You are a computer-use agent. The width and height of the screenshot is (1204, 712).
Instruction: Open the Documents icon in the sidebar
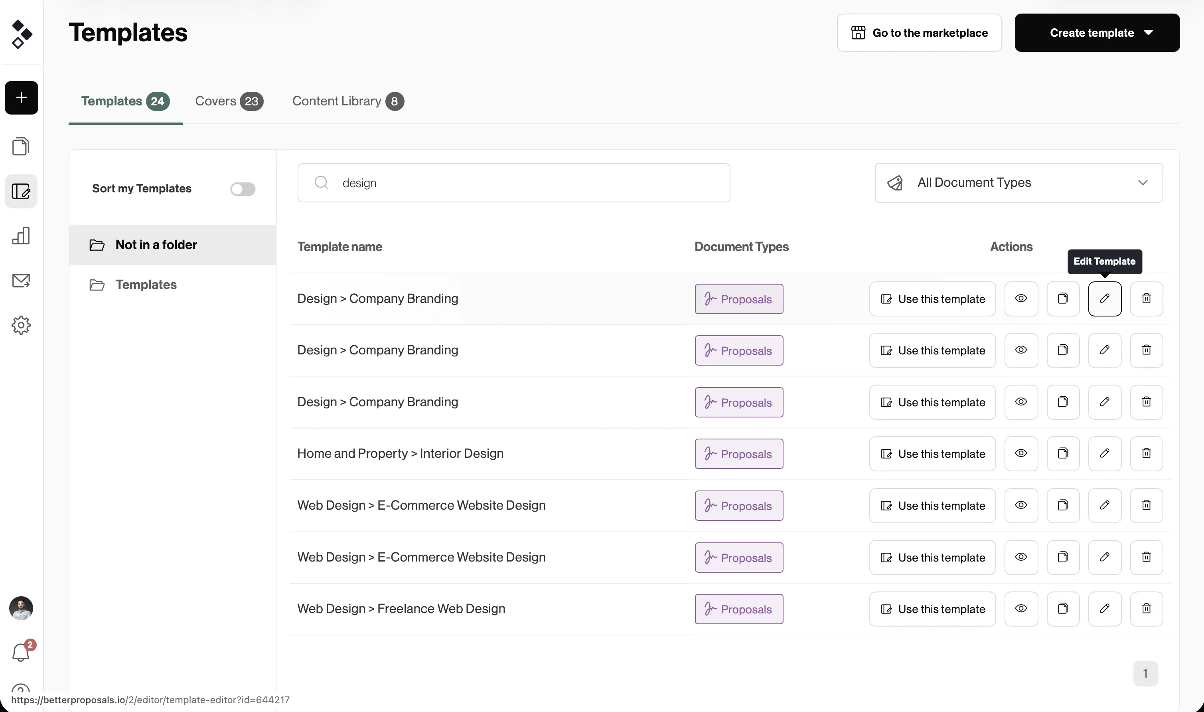pos(21,146)
